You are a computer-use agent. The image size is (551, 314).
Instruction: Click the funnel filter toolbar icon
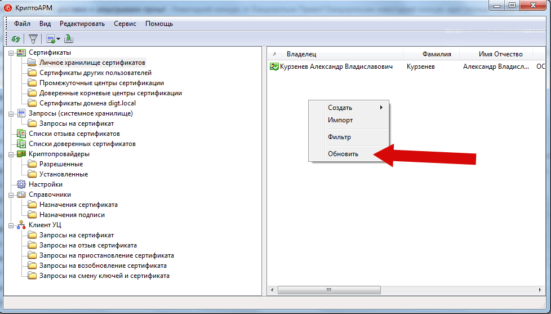pyautogui.click(x=33, y=39)
